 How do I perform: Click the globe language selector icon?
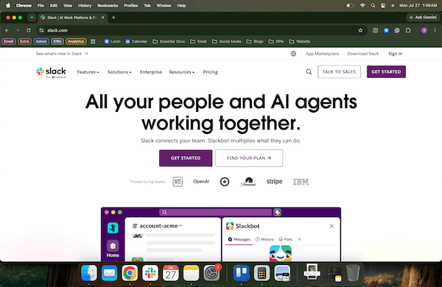pyautogui.click(x=293, y=54)
